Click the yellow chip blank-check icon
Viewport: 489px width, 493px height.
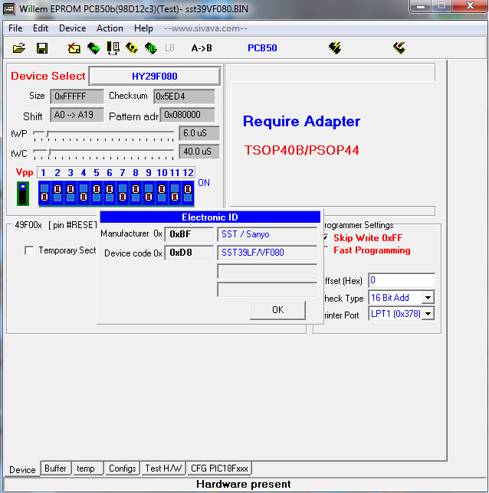pyautogui.click(x=132, y=48)
